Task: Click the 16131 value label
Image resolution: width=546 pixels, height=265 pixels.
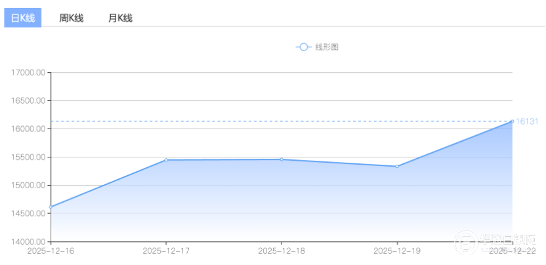Action: 527,121
